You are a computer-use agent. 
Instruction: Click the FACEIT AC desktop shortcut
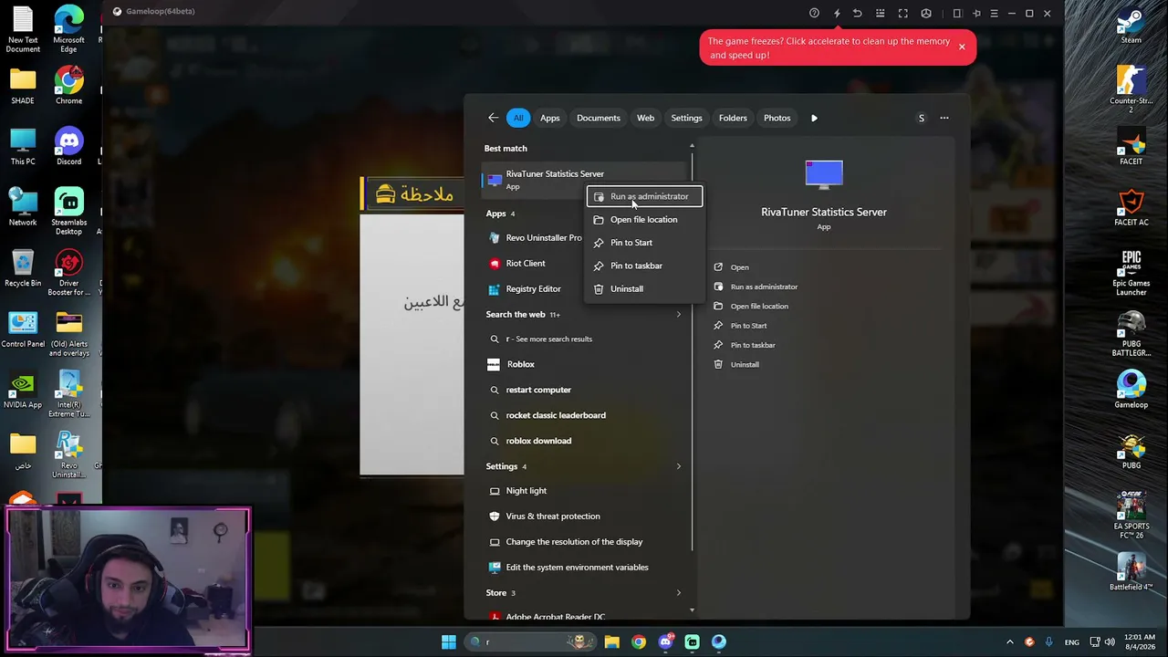[x=1131, y=208]
